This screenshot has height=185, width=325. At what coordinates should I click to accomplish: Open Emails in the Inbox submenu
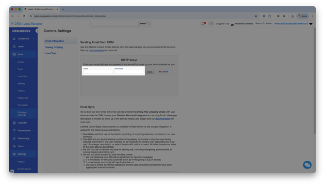tap(21, 62)
